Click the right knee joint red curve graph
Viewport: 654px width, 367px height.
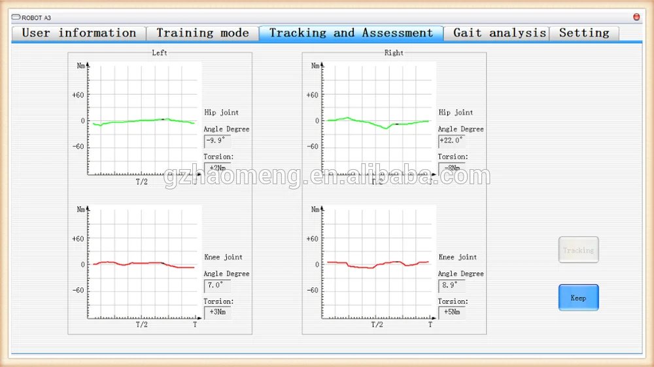coord(377,263)
